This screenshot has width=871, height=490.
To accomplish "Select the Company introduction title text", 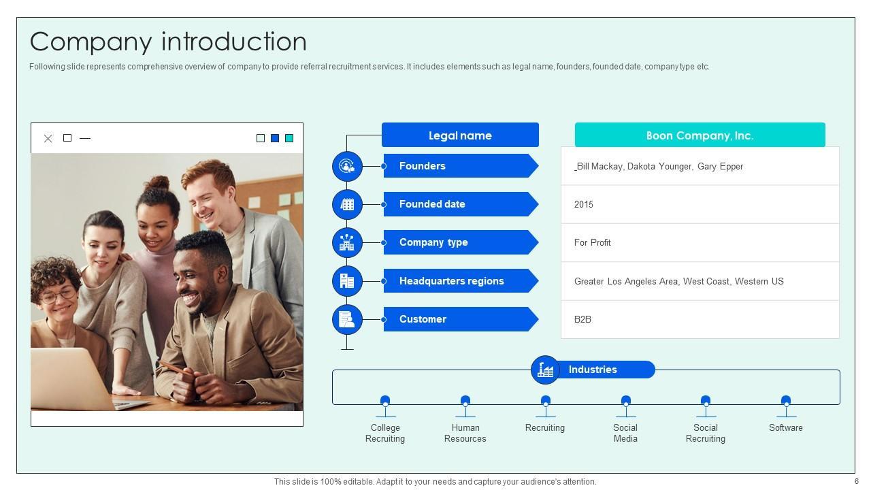I will (x=168, y=42).
